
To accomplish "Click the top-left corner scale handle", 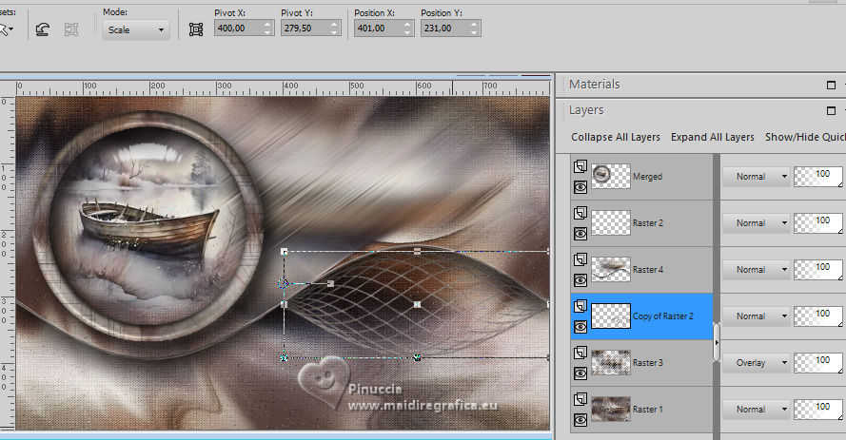I will click(285, 252).
